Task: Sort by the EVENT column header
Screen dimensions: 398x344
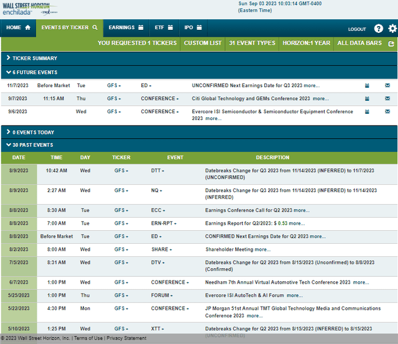Action: (x=175, y=157)
